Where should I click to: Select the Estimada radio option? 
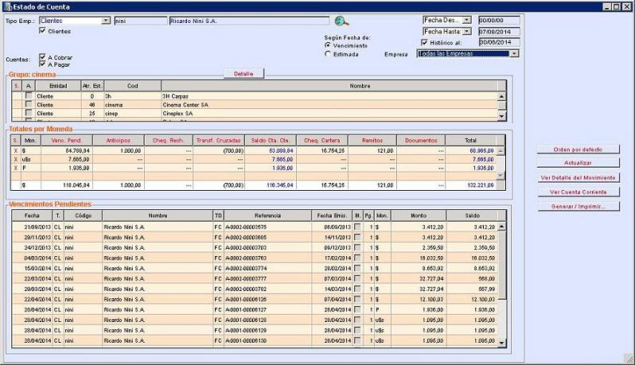(x=328, y=55)
